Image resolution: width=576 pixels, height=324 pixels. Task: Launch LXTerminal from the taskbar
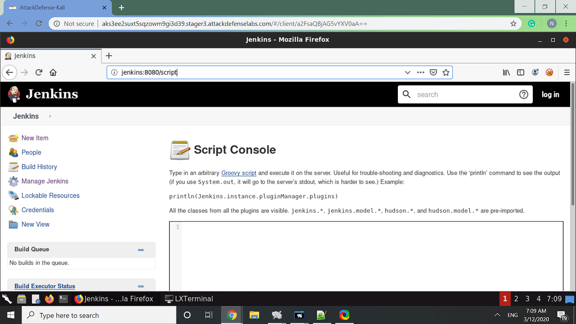click(x=189, y=299)
